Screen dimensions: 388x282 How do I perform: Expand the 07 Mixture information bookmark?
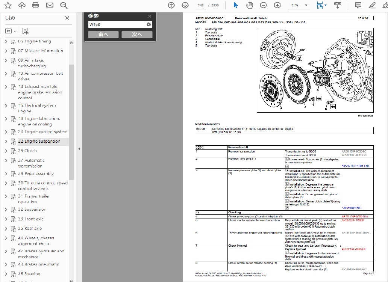6,51
